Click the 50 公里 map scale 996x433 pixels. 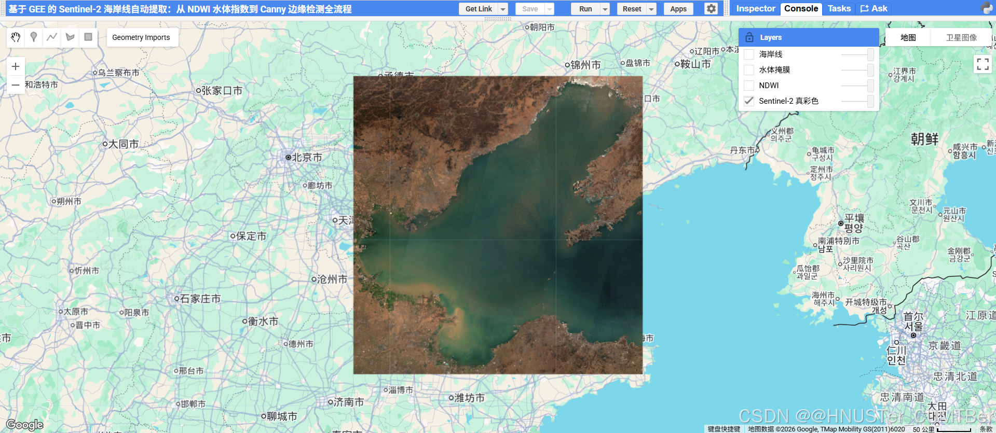pyautogui.click(x=942, y=429)
